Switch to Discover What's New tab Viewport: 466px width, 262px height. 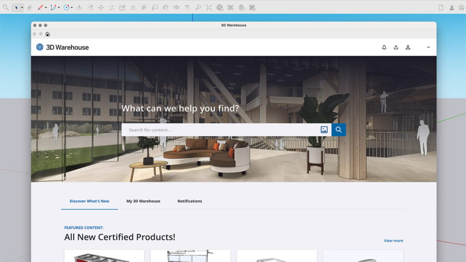90,201
